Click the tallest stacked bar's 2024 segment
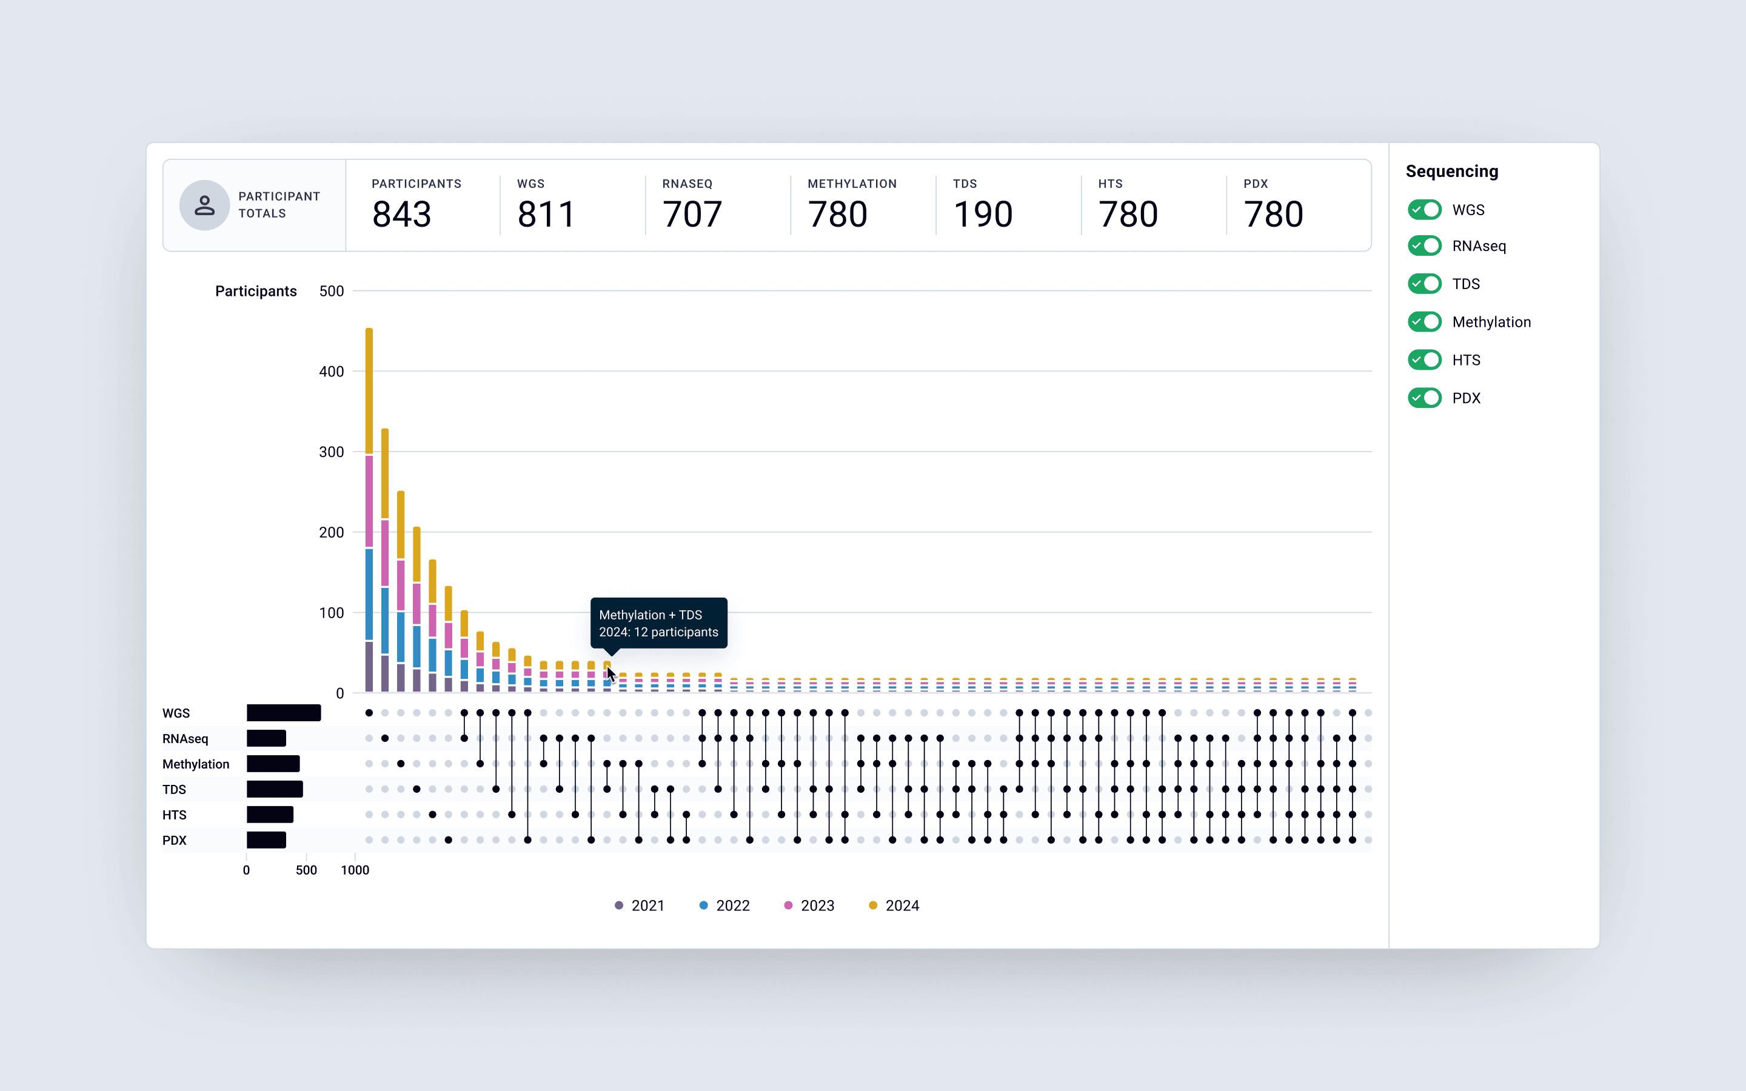Viewport: 1746px width, 1091px height. pos(369,390)
